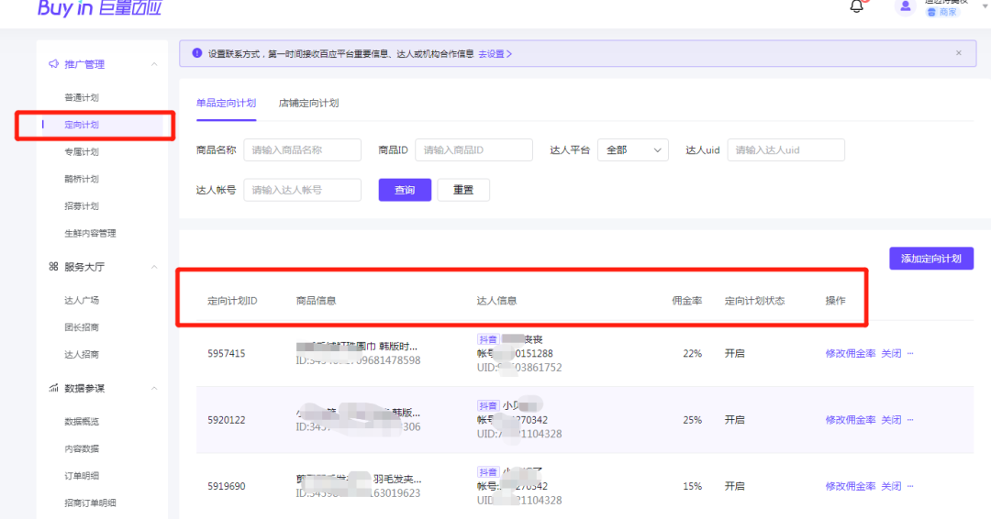
Task: Open the user avatar icon
Action: pos(905,7)
